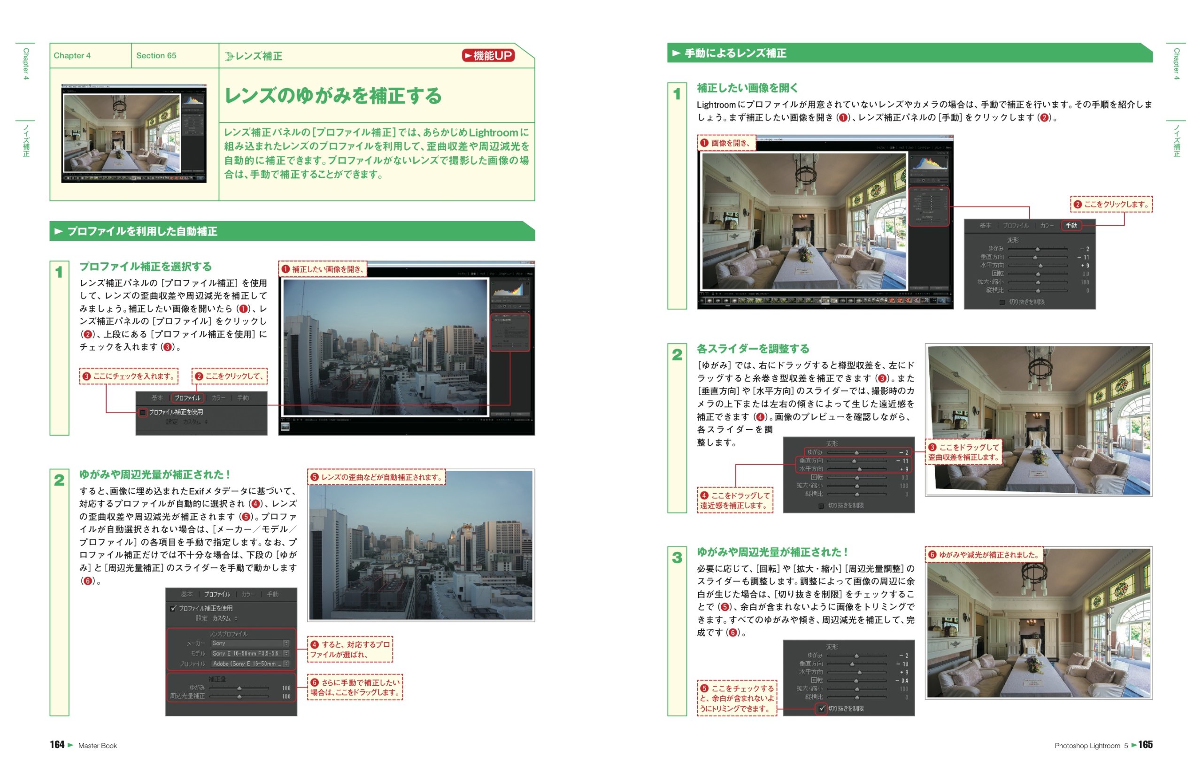Click 水平方向 slider in the -18 panel
Image resolution: width=1202 pixels, height=772 pixels.
point(856,672)
